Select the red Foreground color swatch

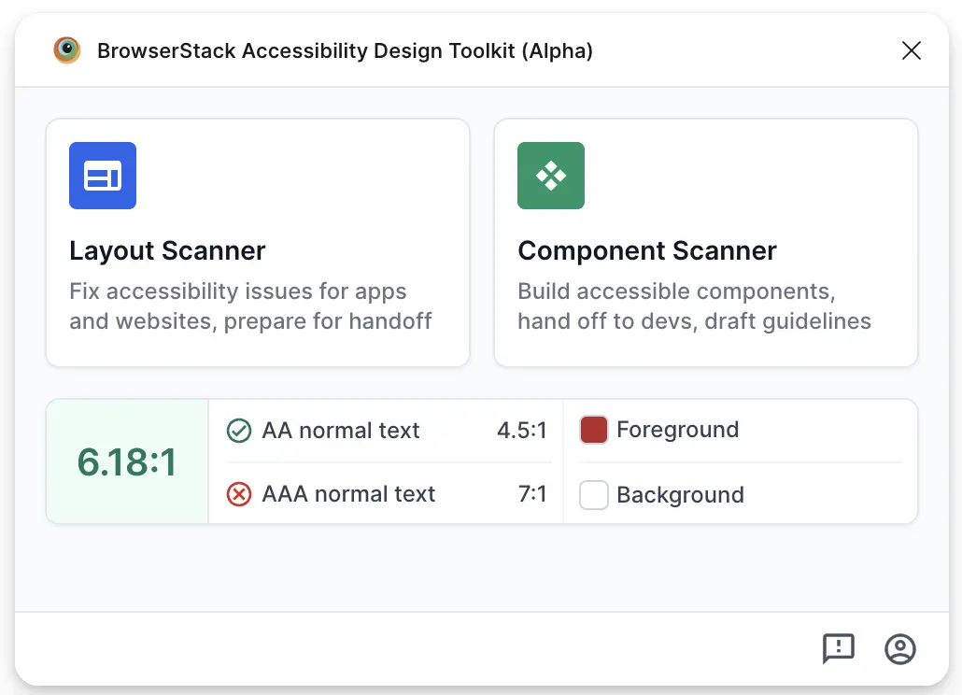point(593,430)
